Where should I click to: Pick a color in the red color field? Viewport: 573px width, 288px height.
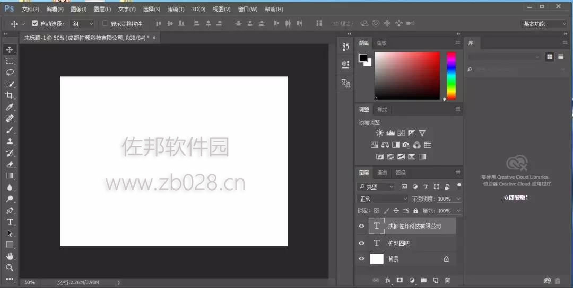point(407,76)
